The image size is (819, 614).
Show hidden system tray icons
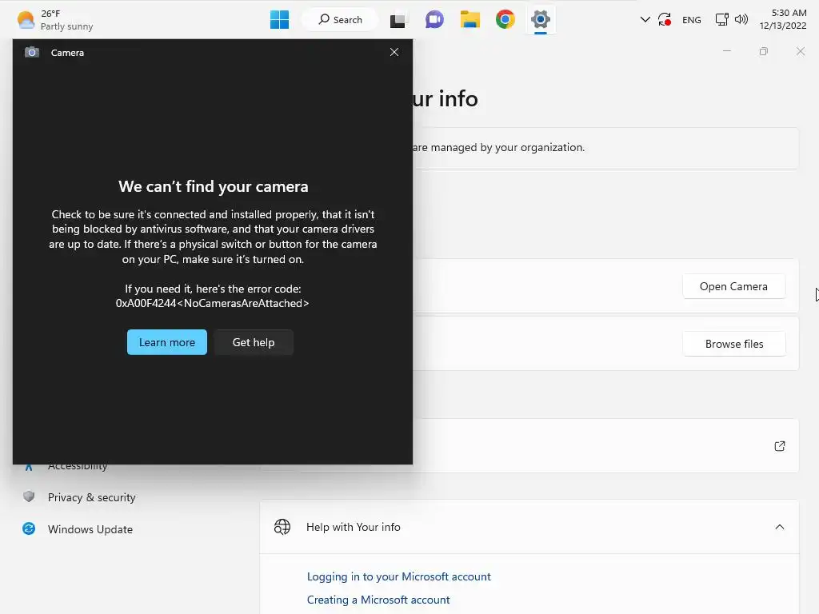coord(645,20)
